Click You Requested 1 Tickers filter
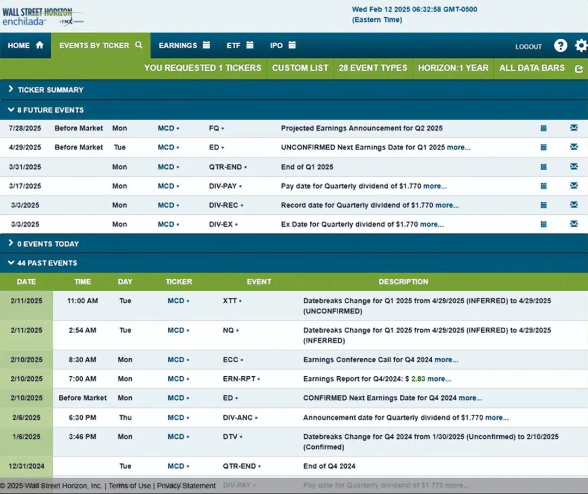This screenshot has height=494, width=588. pyautogui.click(x=203, y=68)
